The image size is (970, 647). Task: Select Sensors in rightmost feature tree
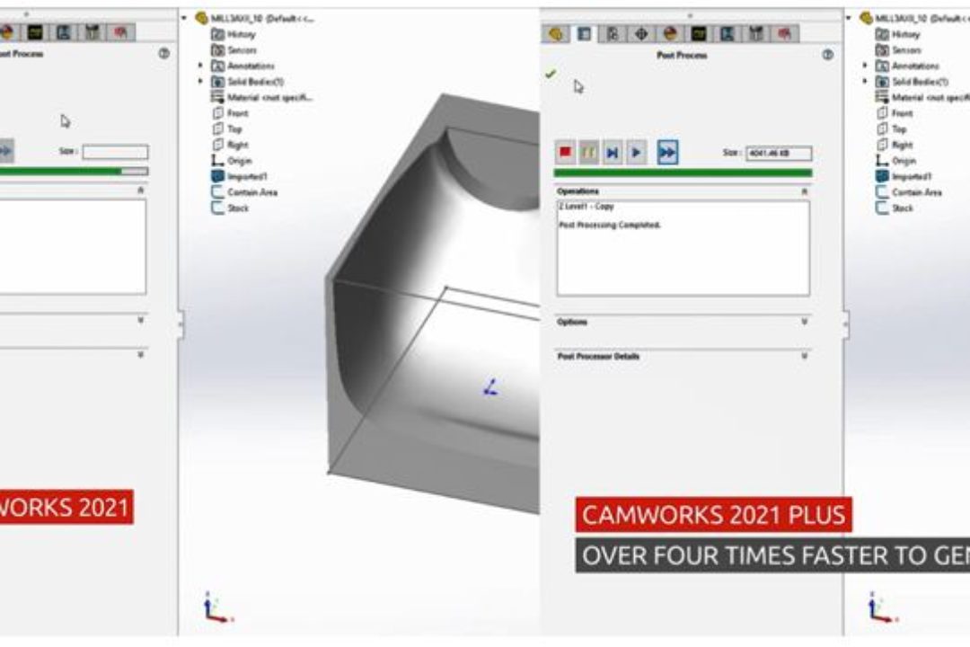898,50
